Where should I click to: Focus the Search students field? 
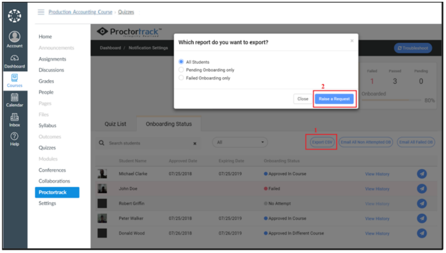(148, 143)
